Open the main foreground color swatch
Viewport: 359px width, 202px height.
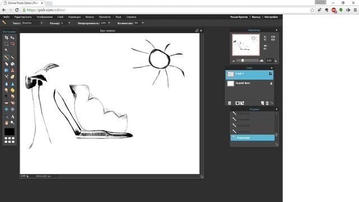click(x=10, y=132)
